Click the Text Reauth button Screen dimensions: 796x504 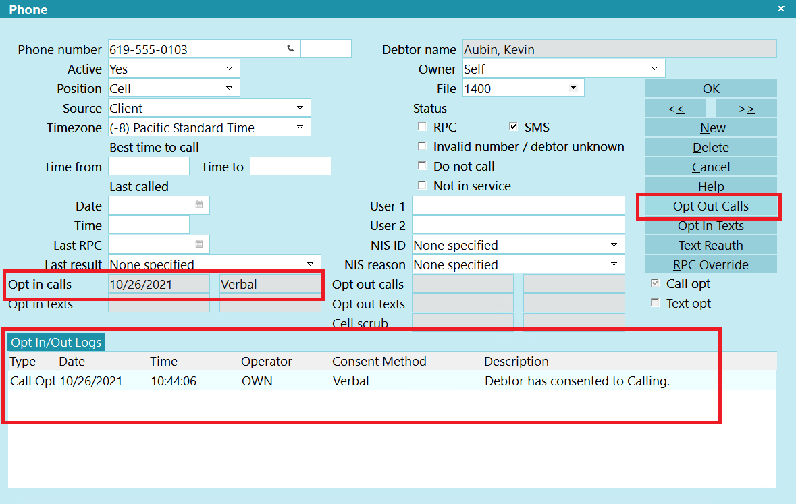click(711, 245)
